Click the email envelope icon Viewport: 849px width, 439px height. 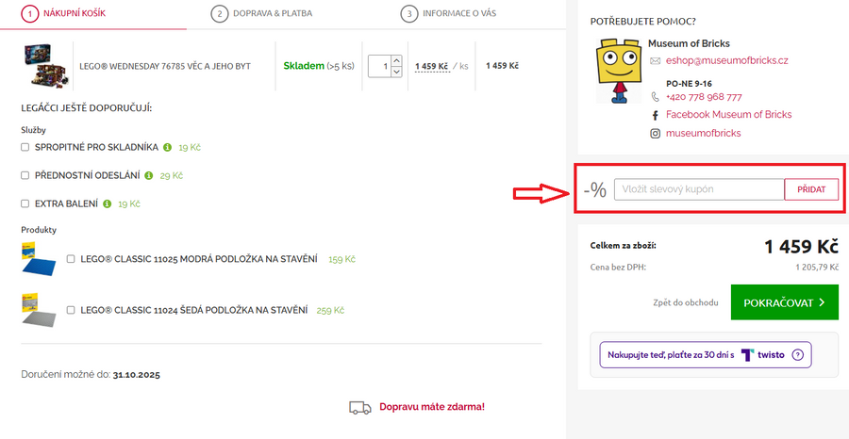656,61
